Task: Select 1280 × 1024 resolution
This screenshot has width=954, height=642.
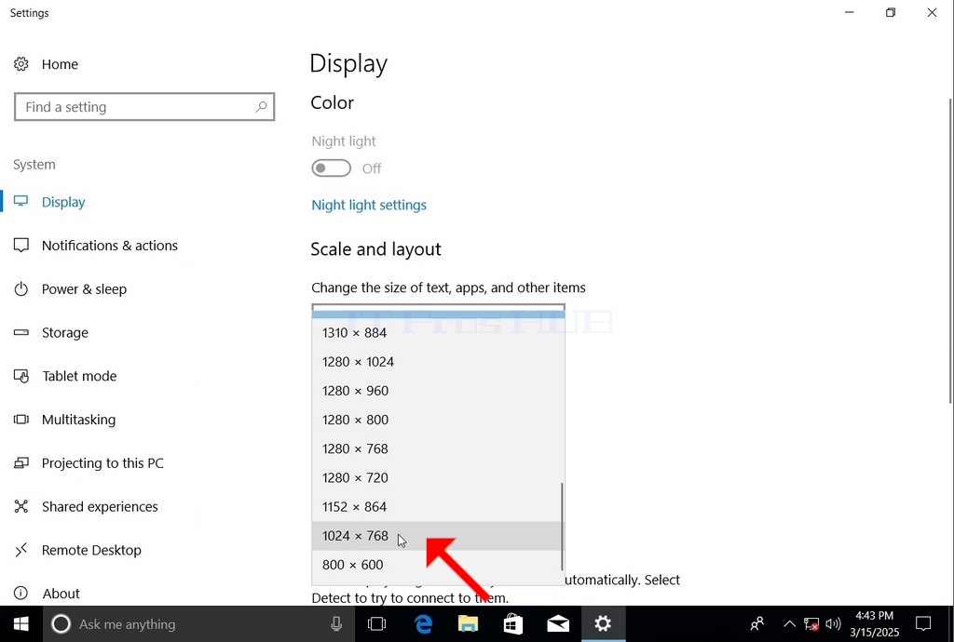Action: coord(438,362)
